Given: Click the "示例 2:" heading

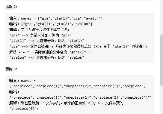Looking at the screenshot, I should pos(11,7).
